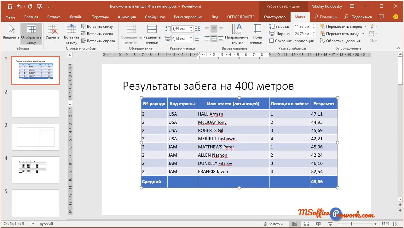
Task: Expand the Переместить назад dropdown arrow
Action: coord(363,33)
